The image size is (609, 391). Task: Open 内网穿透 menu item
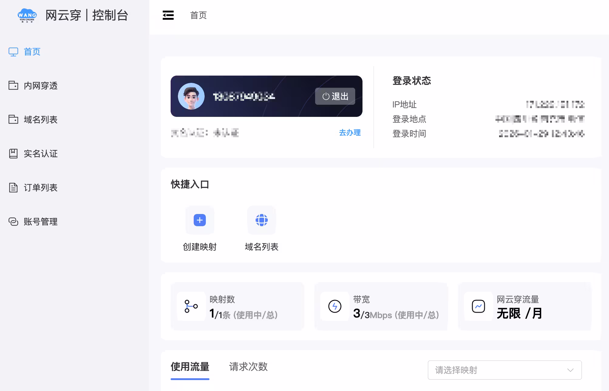point(41,86)
